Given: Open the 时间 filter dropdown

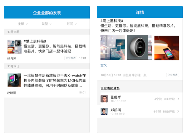Looking at the screenshot, I should tap(72, 24).
